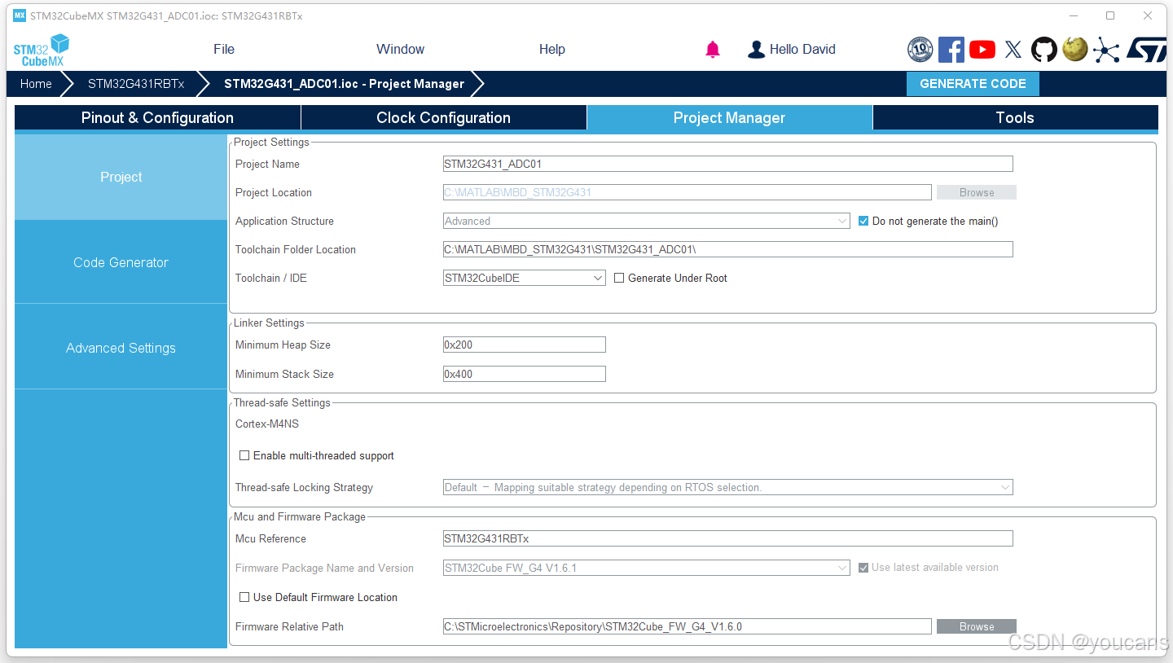Open the YouTube icon link
This screenshot has height=663, width=1173.
[982, 50]
